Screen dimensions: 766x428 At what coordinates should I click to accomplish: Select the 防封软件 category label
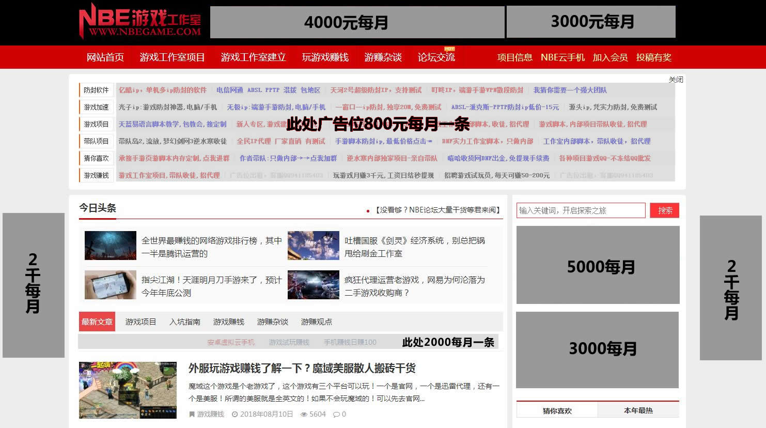tap(96, 90)
